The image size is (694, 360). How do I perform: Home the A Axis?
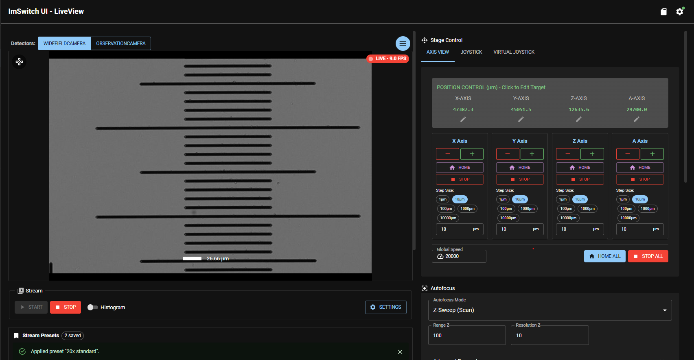coord(640,168)
